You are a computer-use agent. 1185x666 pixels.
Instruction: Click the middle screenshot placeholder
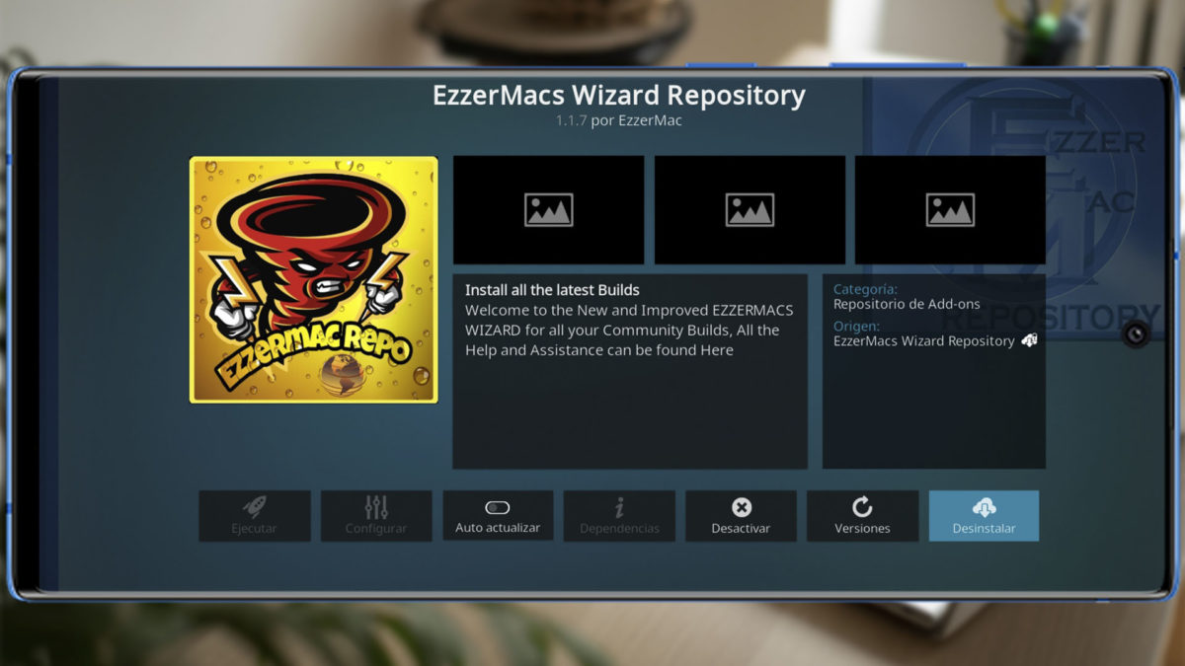tap(749, 209)
